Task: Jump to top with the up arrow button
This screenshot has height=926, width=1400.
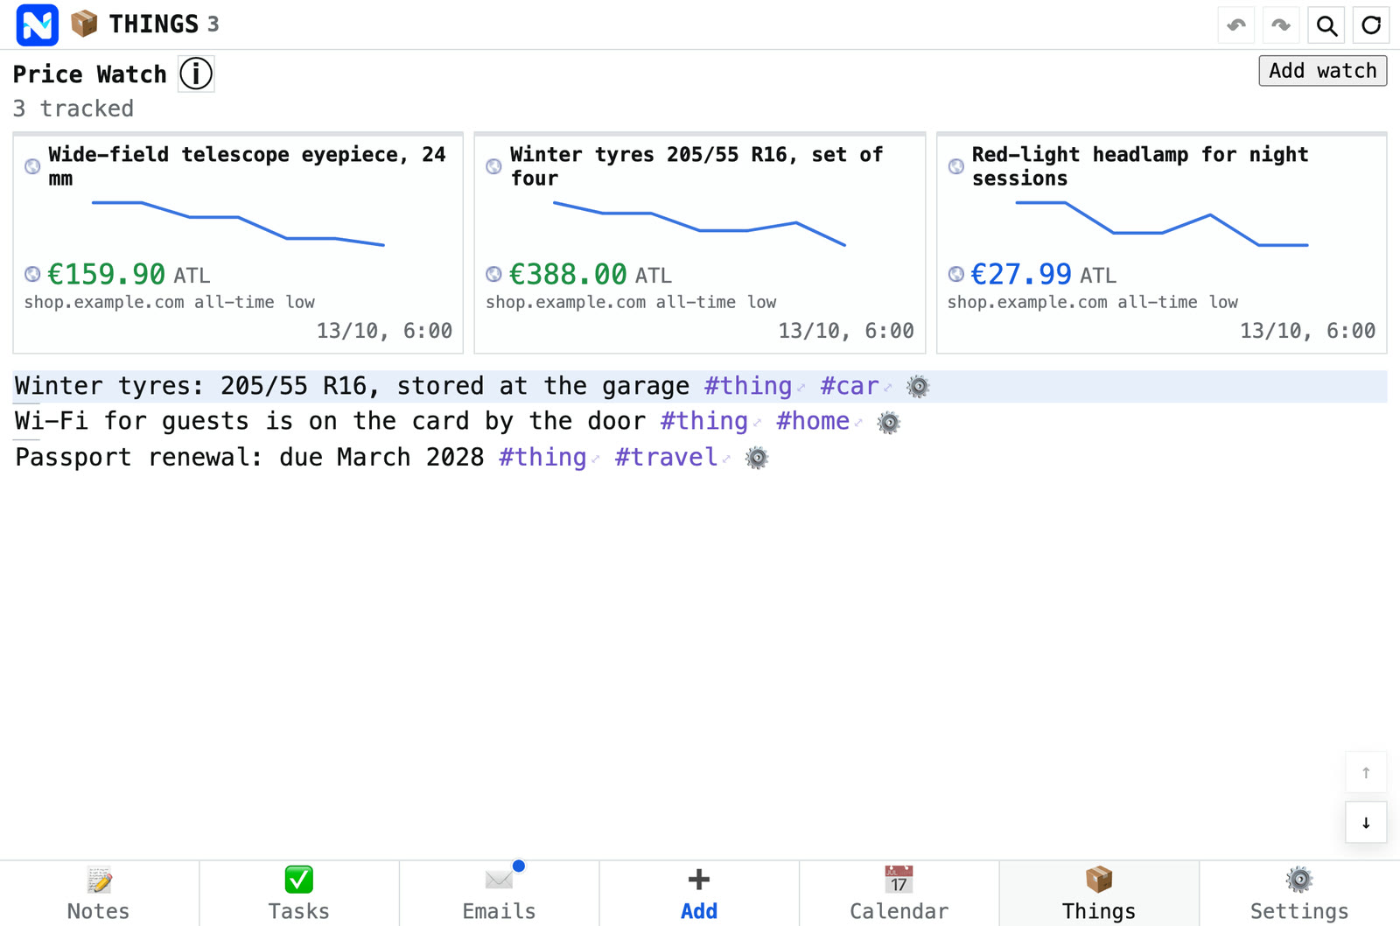Action: [x=1366, y=773]
